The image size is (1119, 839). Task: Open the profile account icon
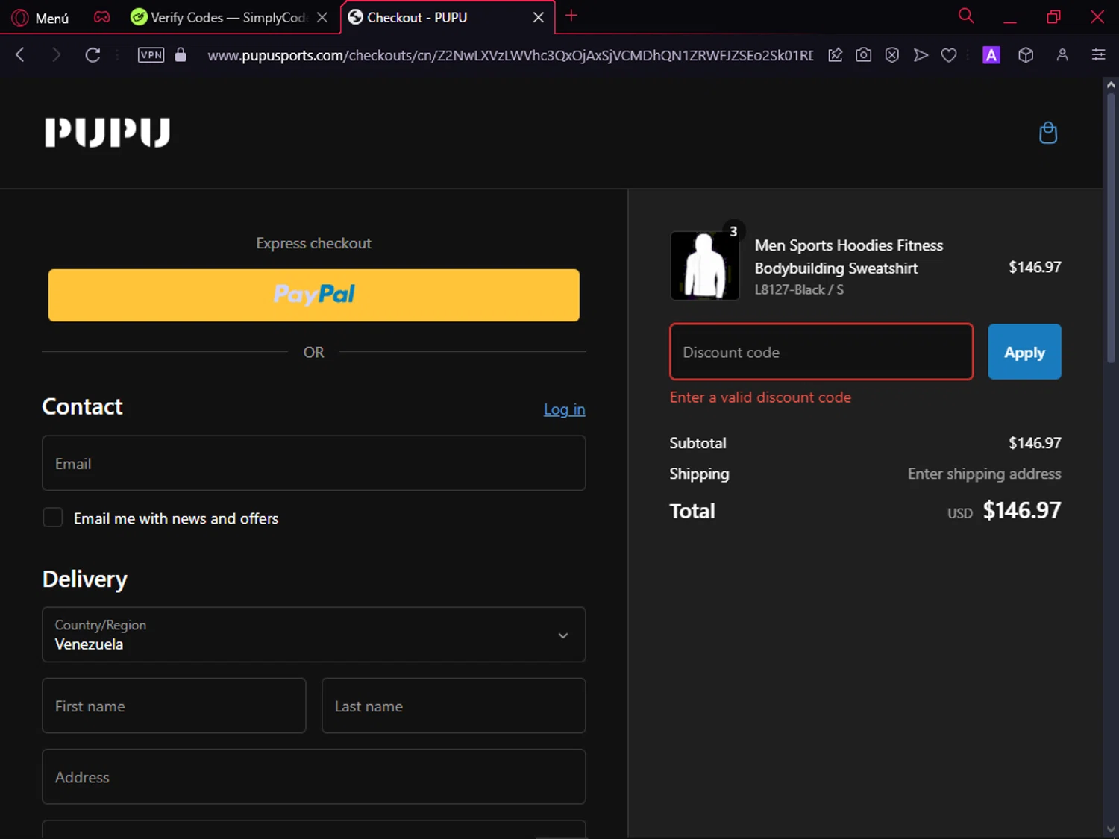[x=1062, y=54]
